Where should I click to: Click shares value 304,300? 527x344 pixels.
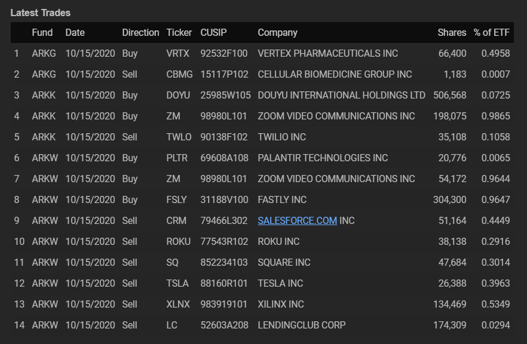(450, 200)
